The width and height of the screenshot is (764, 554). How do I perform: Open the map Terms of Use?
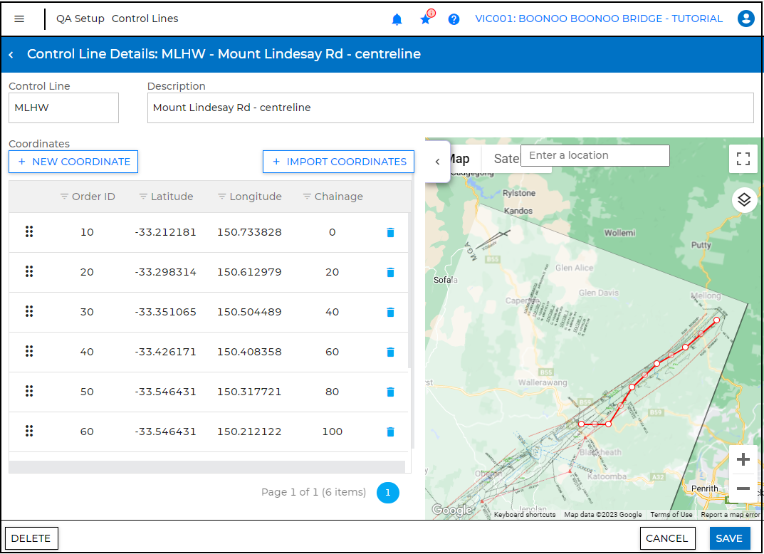click(x=671, y=515)
